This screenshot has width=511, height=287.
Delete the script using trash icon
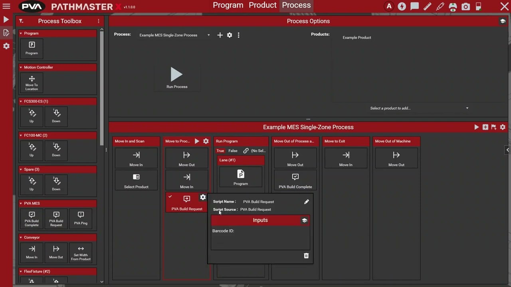306,256
